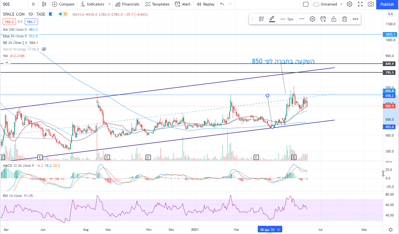Open the ILA currency selector
The width and height of the screenshot is (399, 234).
coord(390,14)
